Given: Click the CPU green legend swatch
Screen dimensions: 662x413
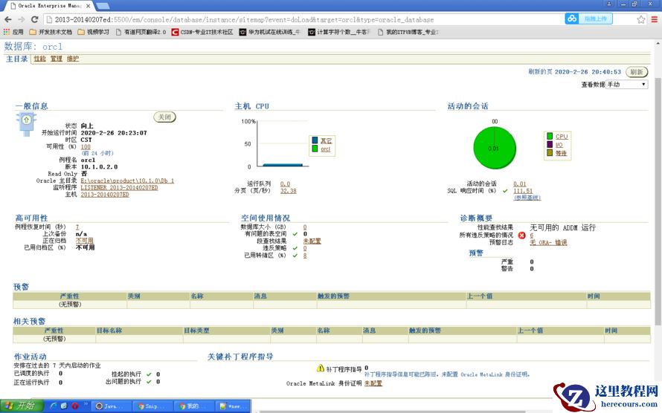Looking at the screenshot, I should pyautogui.click(x=550, y=136).
